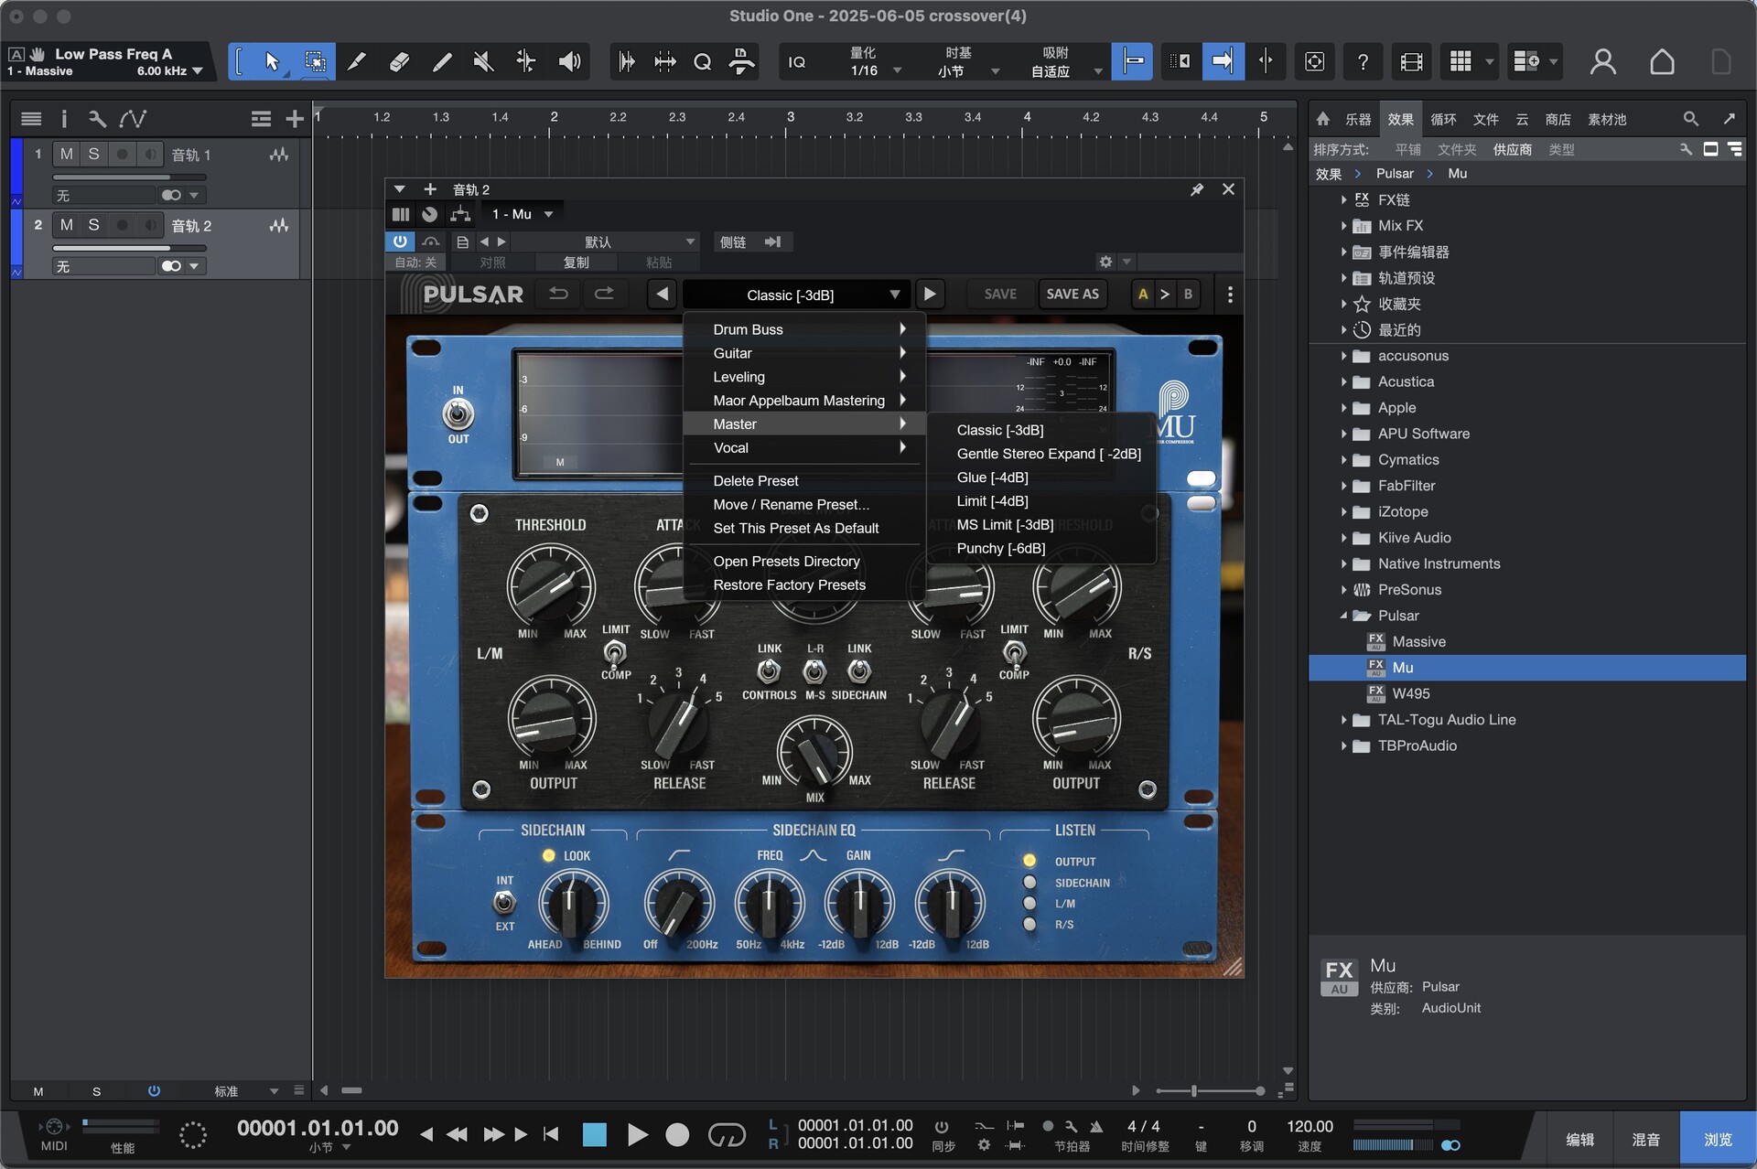This screenshot has width=1757, height=1169.
Task: Toggle the IN/OUT bypass switch on Mu
Action: [458, 414]
